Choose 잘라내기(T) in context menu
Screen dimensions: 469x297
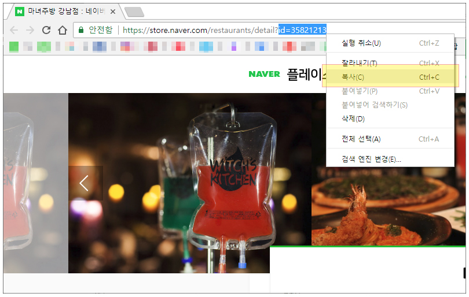click(x=390, y=64)
